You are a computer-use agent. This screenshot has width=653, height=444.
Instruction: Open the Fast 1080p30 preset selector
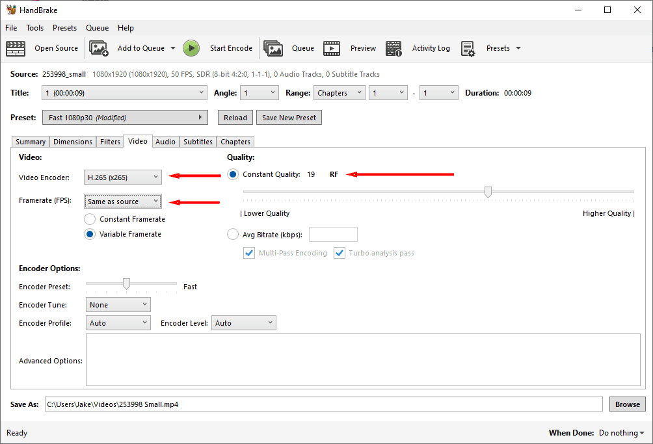125,118
